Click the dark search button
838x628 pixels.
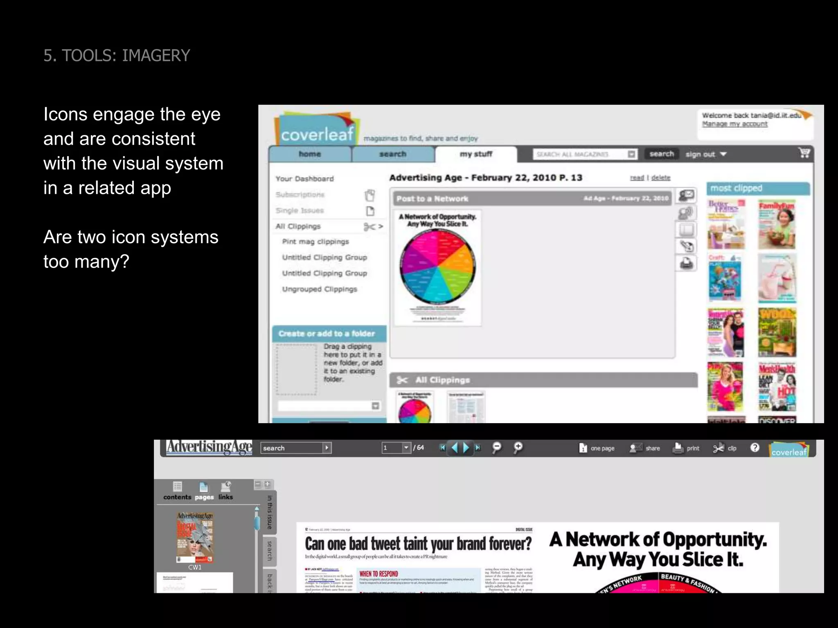coord(661,154)
